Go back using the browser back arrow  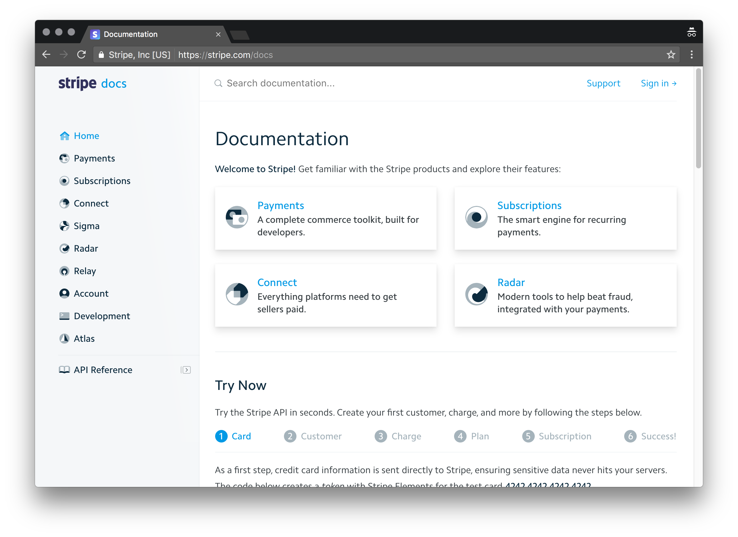(x=46, y=54)
